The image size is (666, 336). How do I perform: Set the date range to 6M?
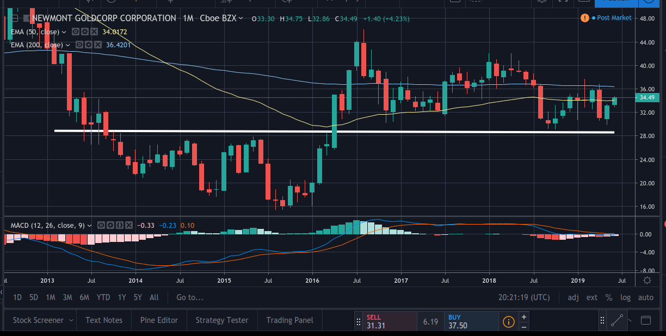(x=84, y=297)
